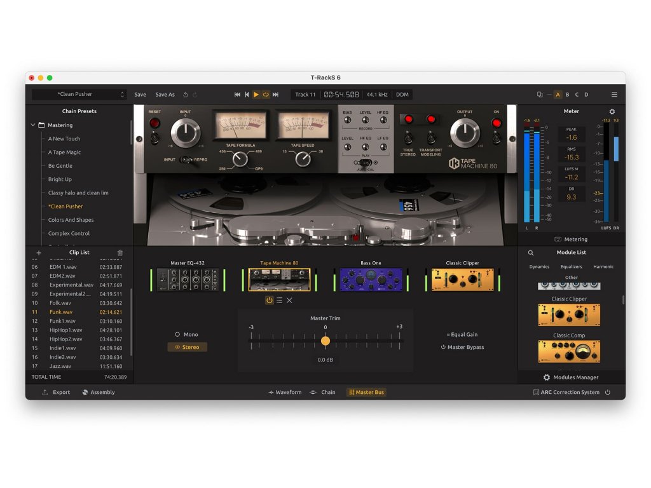Jump to the first track
Screen dimensions: 651x488
click(x=237, y=95)
